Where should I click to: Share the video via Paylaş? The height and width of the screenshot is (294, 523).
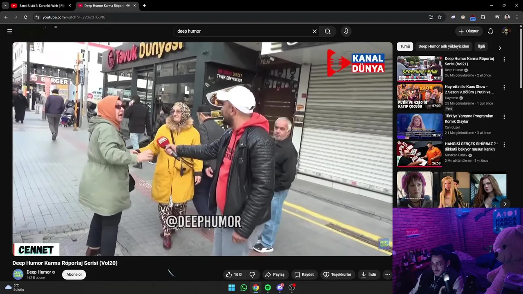click(x=275, y=274)
